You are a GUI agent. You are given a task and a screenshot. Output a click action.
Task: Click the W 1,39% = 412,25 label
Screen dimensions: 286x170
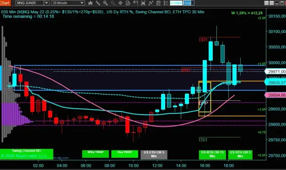point(247,13)
